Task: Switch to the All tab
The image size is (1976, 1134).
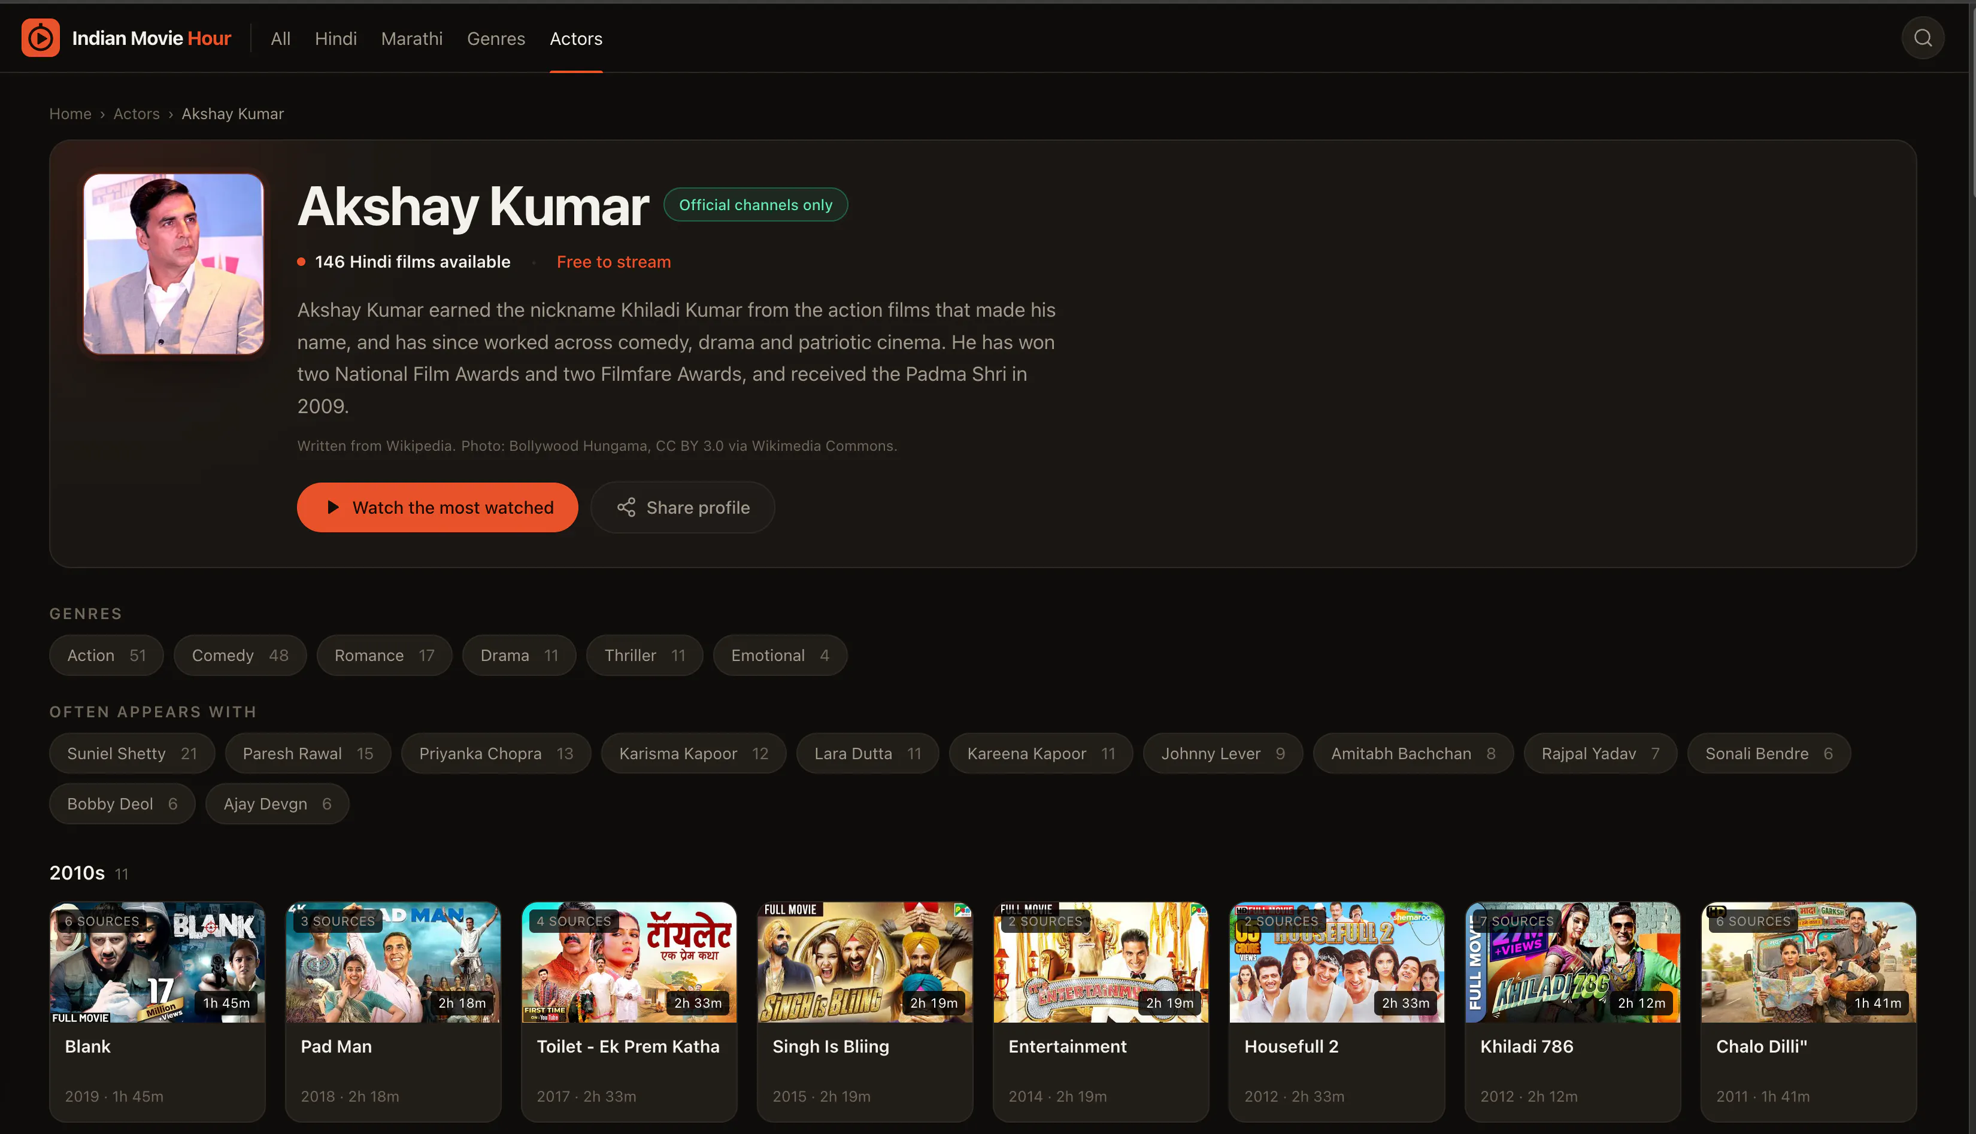Action: 280,38
